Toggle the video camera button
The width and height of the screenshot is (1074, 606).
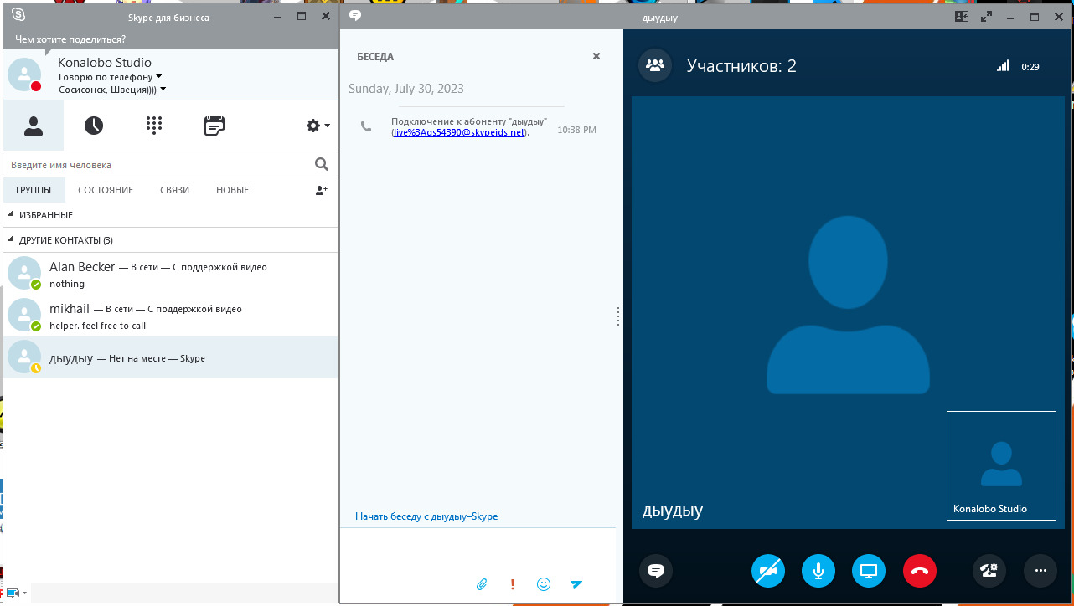pos(767,572)
